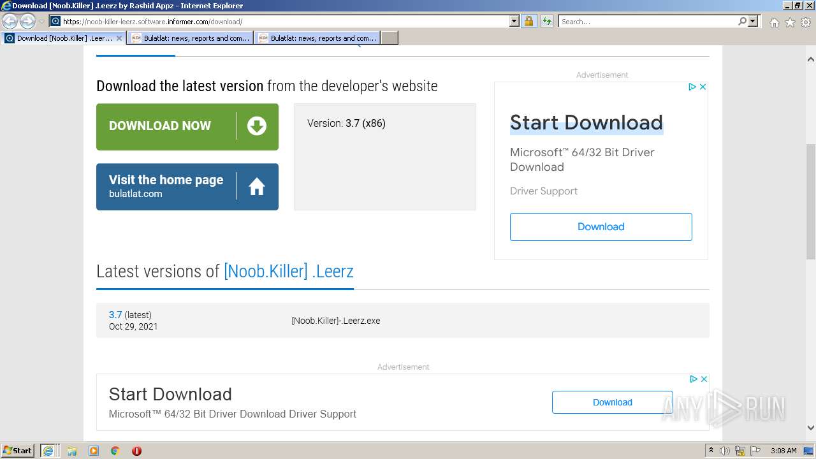
Task: Click the green DOWNLOAD NOW button
Action: (x=187, y=127)
